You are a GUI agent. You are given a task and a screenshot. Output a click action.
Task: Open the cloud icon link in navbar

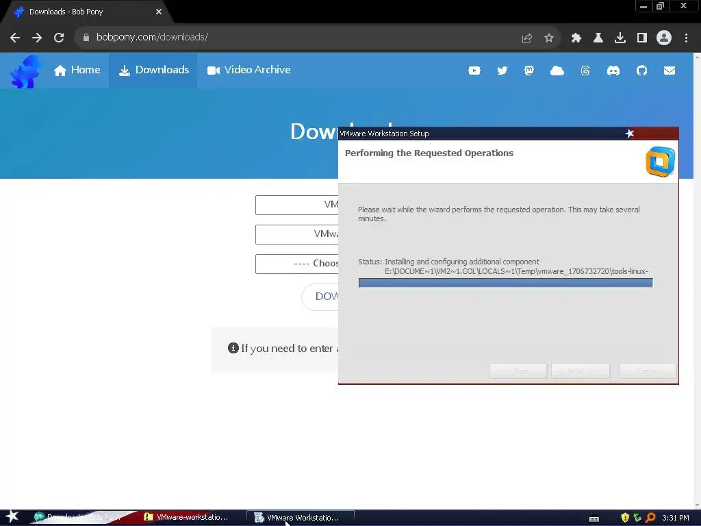tap(557, 71)
